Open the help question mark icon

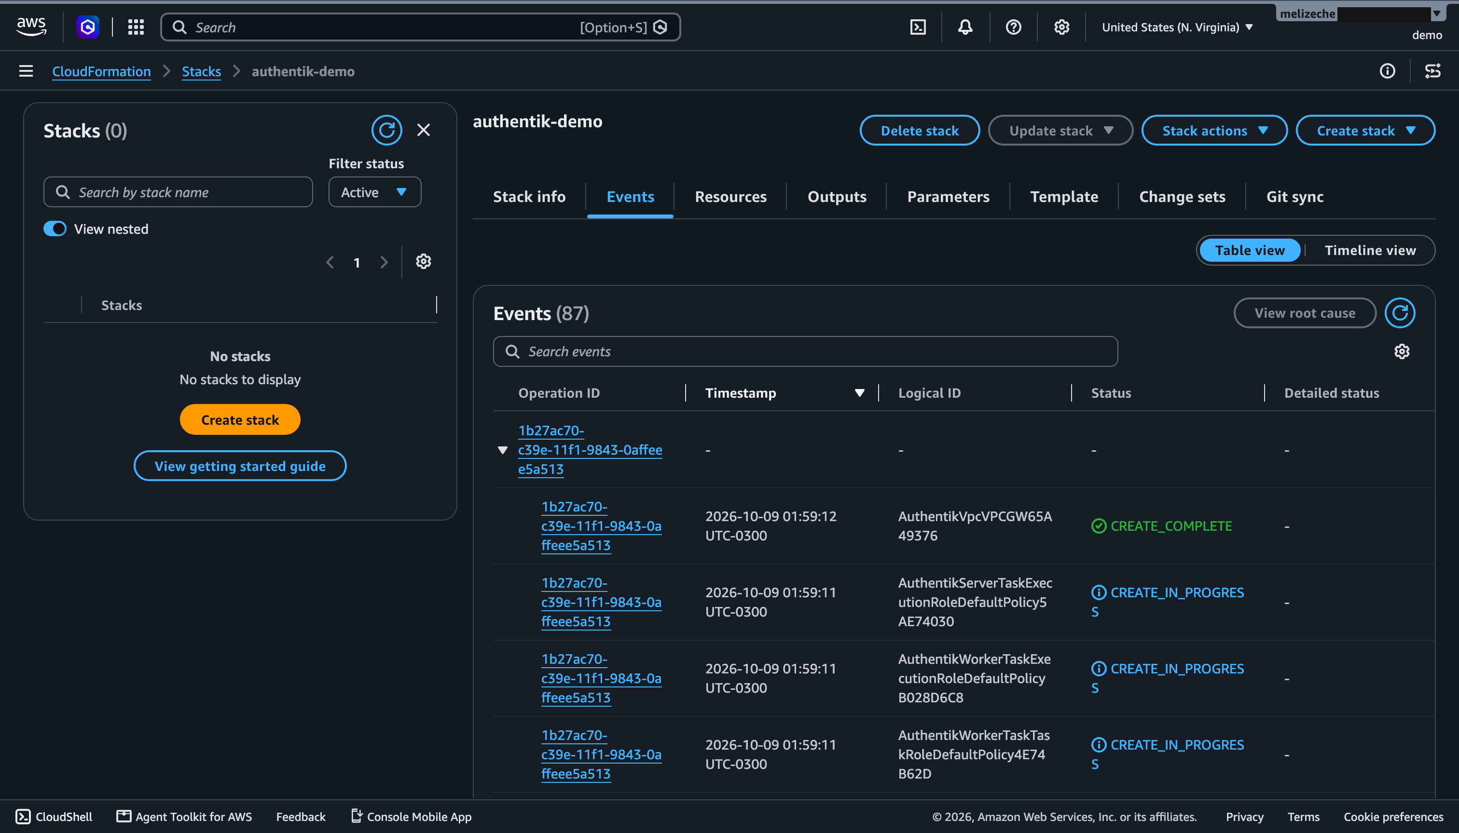point(1014,27)
